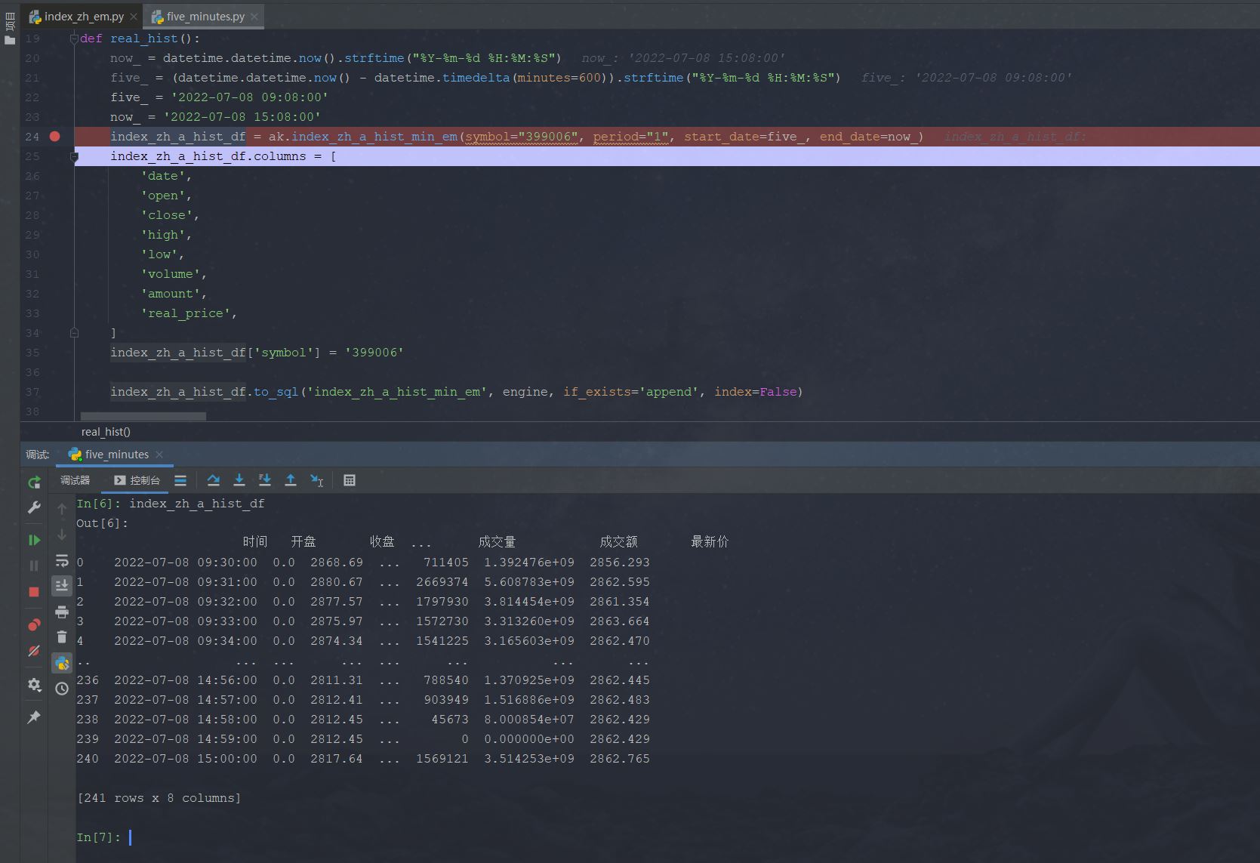Click the In[6] index_zh_a_hist_df command

click(x=197, y=504)
